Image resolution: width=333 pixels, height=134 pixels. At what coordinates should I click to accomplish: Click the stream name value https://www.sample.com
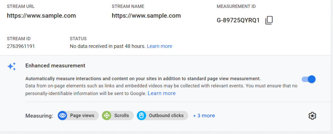coord(146,16)
